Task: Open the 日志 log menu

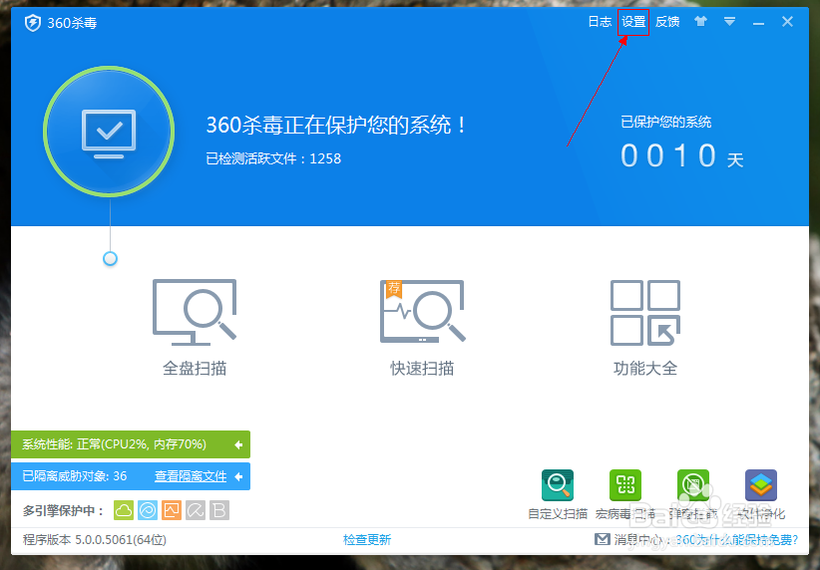Action: (600, 22)
